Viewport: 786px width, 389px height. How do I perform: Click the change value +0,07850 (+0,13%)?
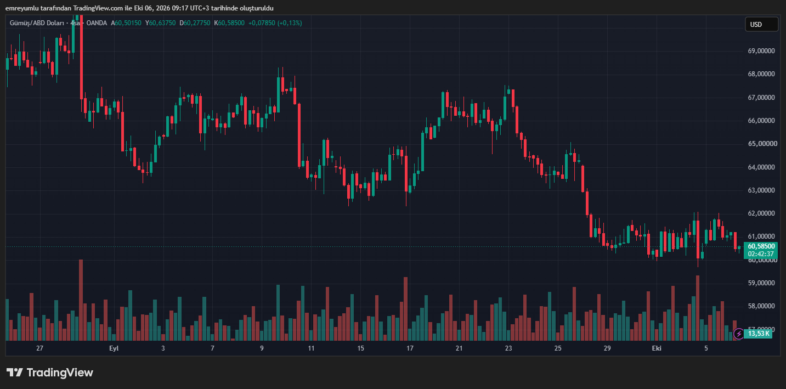(x=275, y=23)
